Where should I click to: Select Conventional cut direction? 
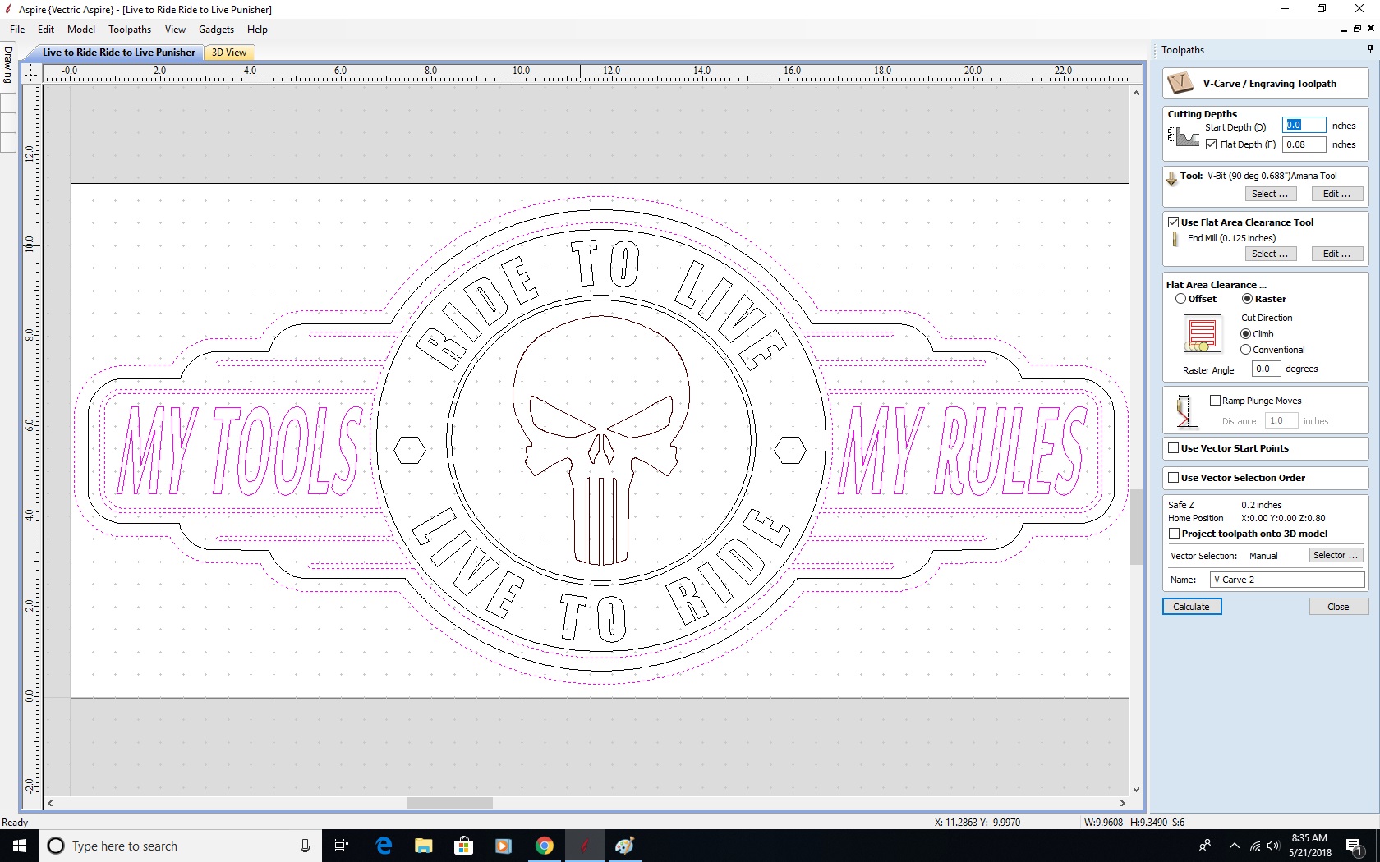1245,350
